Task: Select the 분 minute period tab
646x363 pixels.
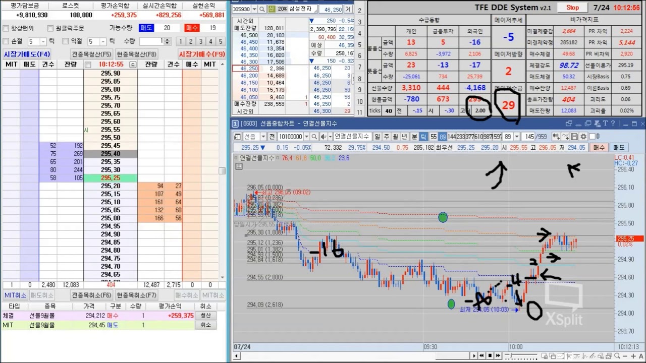Action: pos(414,136)
